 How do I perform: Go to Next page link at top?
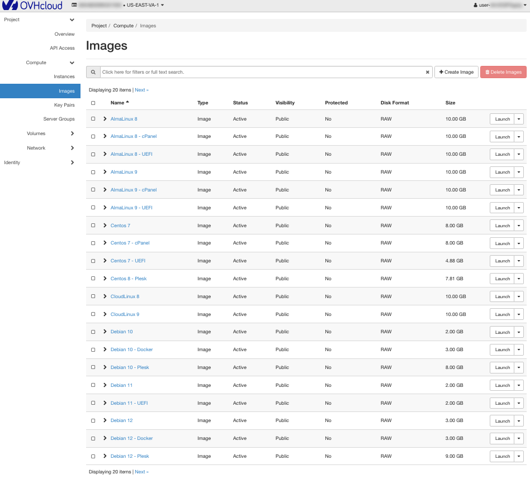click(141, 90)
